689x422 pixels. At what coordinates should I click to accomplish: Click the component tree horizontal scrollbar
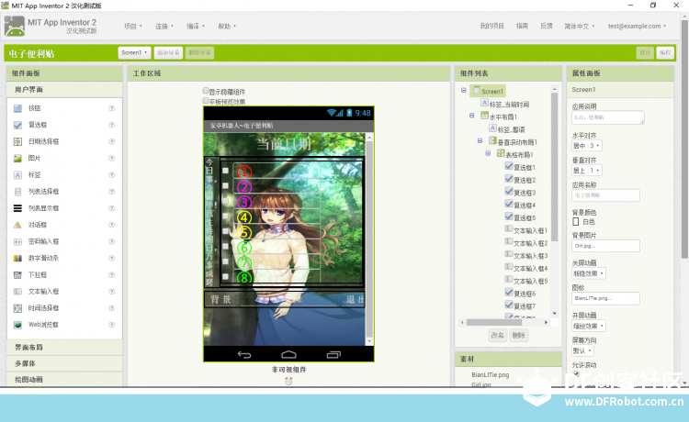pyautogui.click(x=496, y=322)
